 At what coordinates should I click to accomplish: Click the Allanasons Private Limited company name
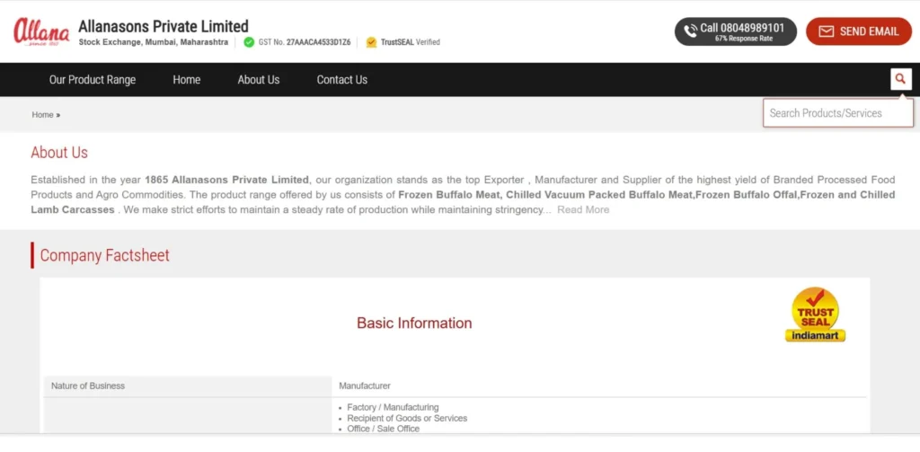click(x=164, y=26)
